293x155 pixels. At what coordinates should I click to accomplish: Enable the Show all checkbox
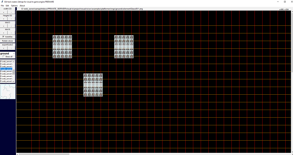[x=3, y=57]
